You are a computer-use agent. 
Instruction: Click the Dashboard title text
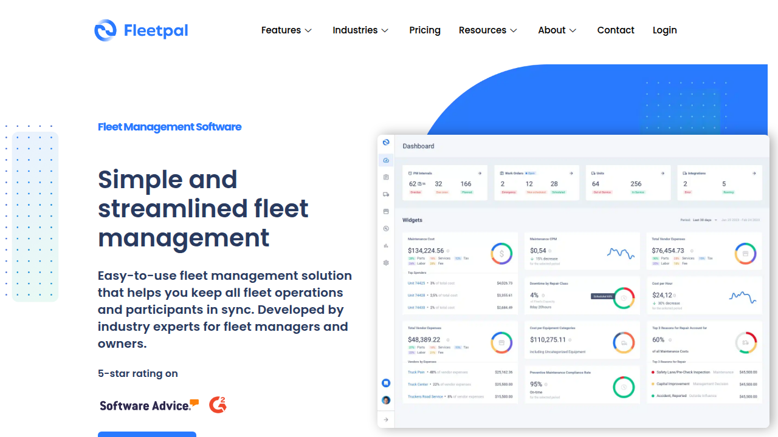point(418,146)
